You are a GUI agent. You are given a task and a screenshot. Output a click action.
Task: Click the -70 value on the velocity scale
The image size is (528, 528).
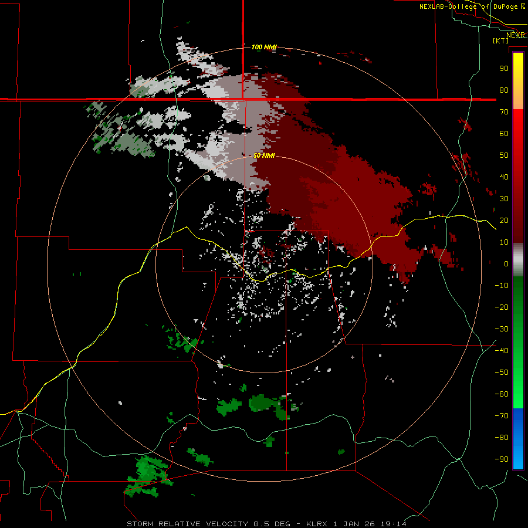[x=502, y=416]
